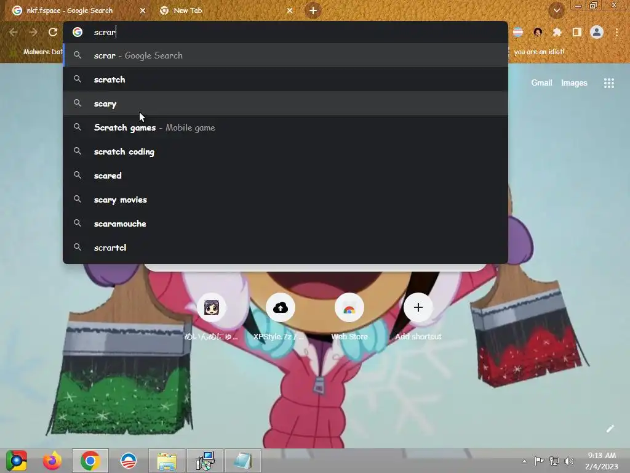Viewport: 630px width, 473px height.
Task: Customize this page with pencil icon
Action: coord(610,429)
